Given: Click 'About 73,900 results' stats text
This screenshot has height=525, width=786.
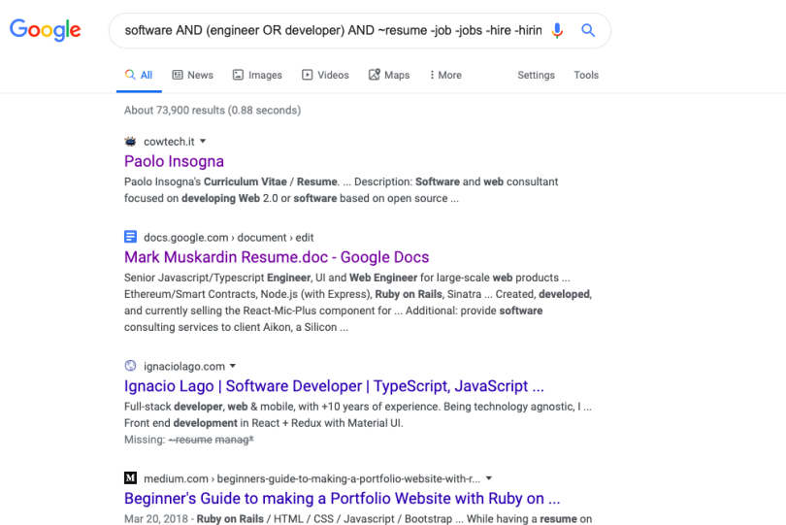Looking at the screenshot, I should coord(213,111).
